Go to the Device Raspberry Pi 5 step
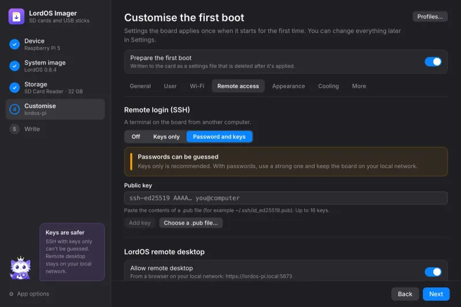 coord(55,44)
